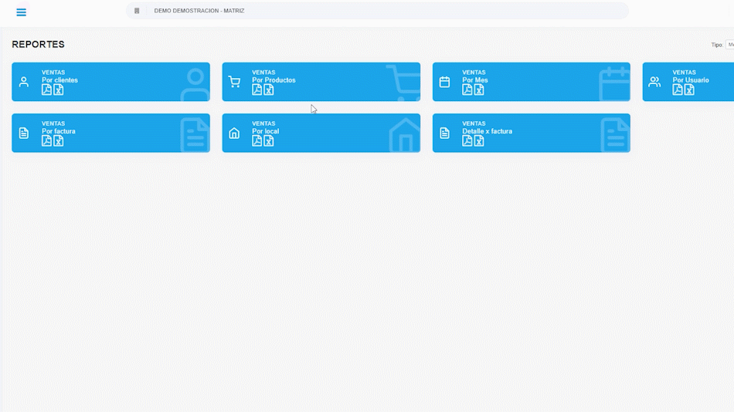Download Ventas Por local Excel report
This screenshot has height=412, width=734.
coord(269,140)
